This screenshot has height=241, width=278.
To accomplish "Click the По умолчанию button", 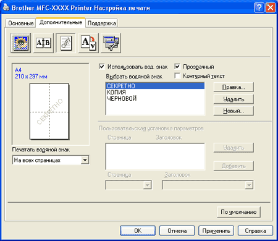I will pyautogui.click(x=238, y=212).
